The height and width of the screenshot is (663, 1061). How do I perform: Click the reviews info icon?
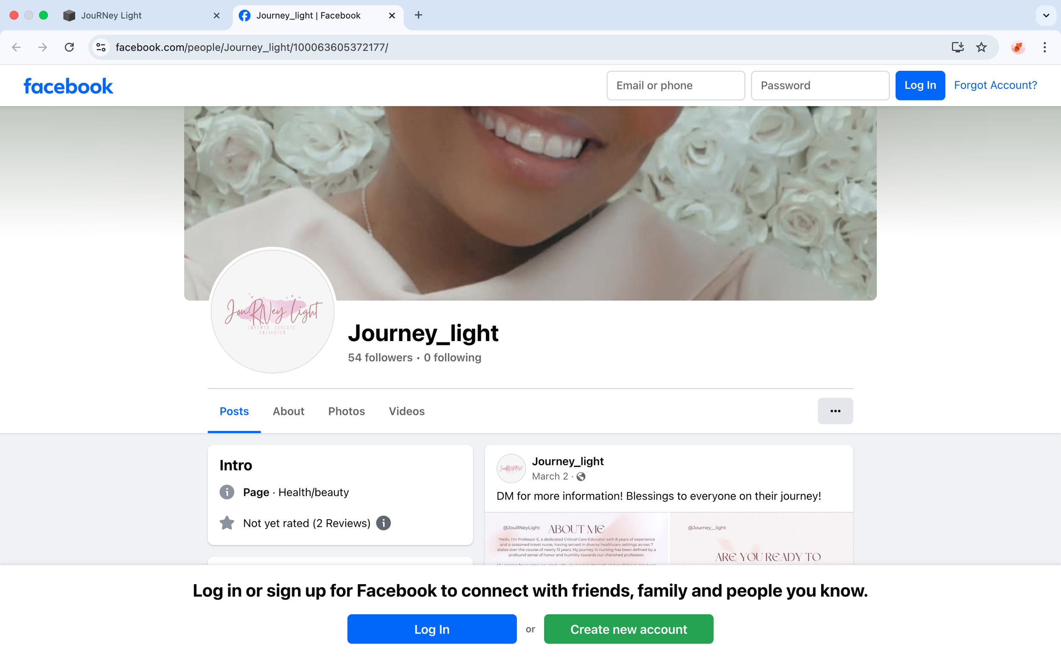383,523
